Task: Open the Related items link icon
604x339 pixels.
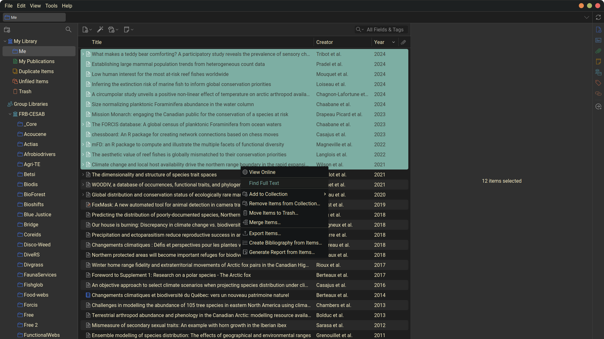Action: [x=598, y=94]
